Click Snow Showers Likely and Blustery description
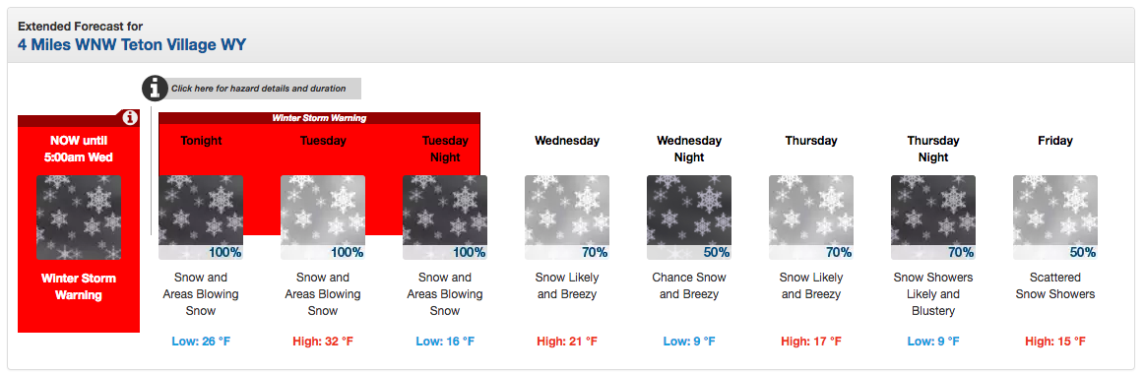The width and height of the screenshot is (1144, 374). [932, 294]
